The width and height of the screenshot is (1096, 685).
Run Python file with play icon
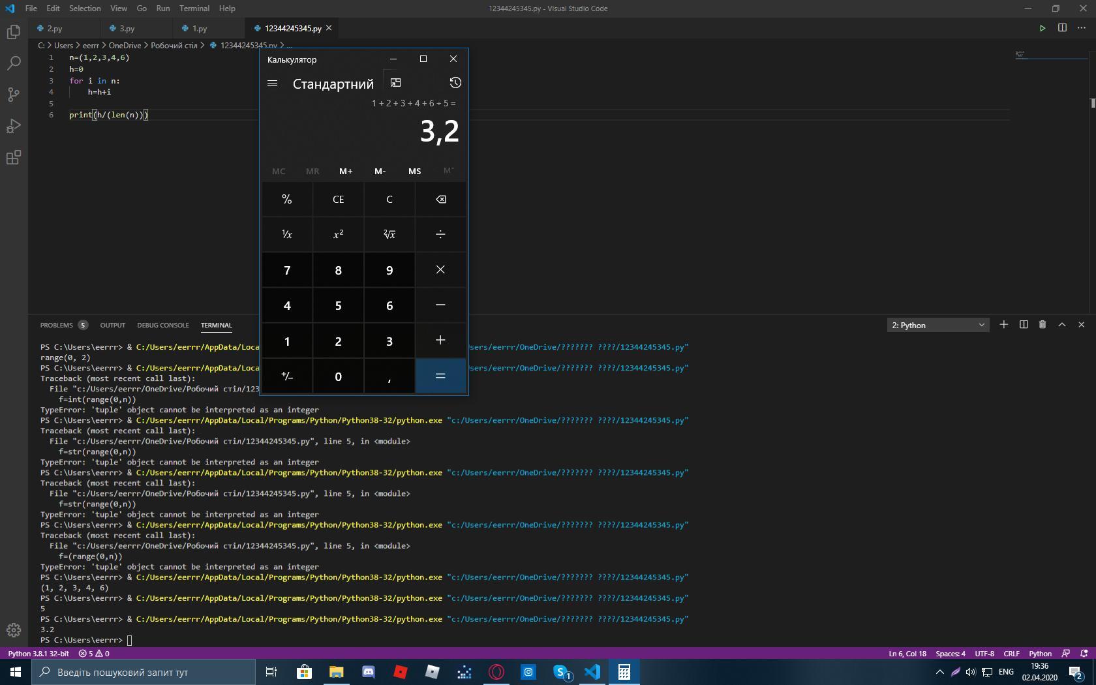pyautogui.click(x=1042, y=28)
